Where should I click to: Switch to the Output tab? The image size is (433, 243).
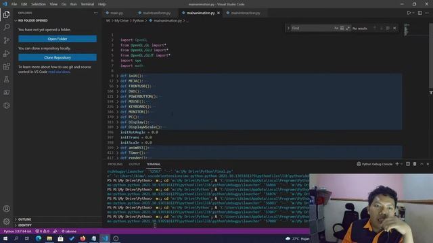point(135,164)
